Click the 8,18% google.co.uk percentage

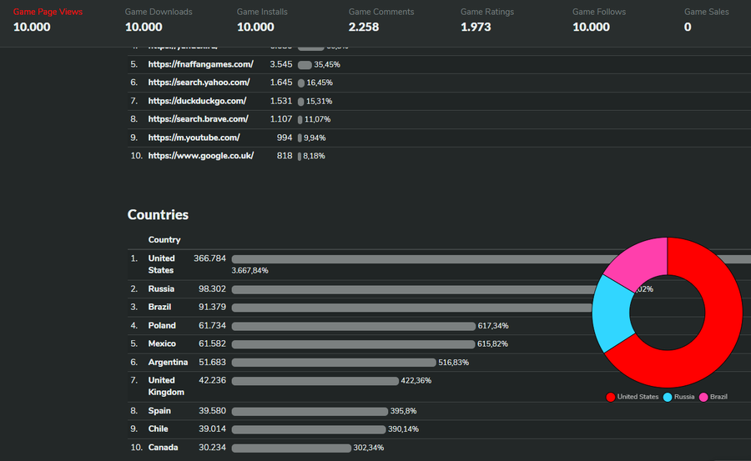[x=314, y=156]
